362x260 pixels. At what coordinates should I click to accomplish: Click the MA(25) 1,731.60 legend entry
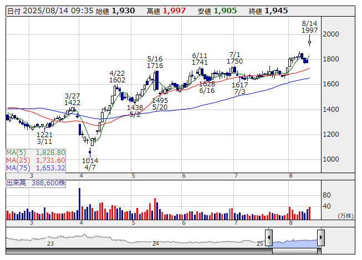[x=36, y=160]
